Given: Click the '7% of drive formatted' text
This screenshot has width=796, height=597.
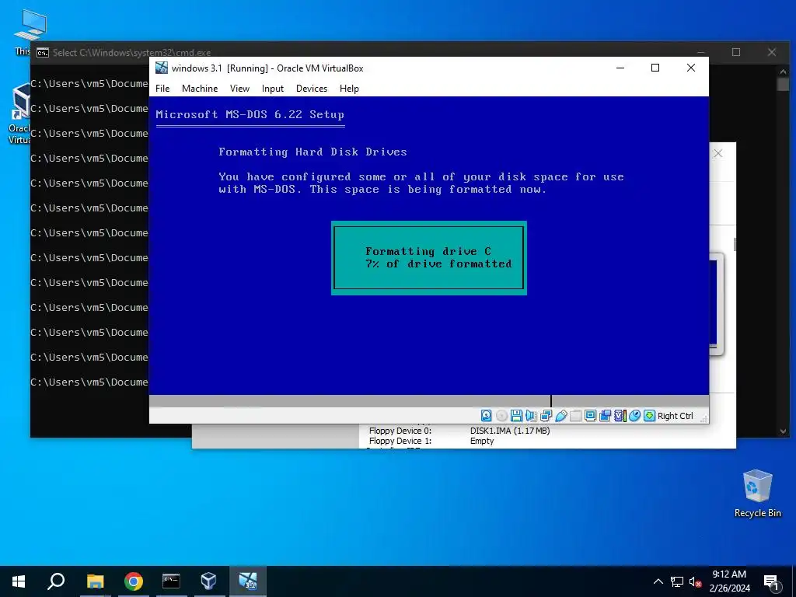Looking at the screenshot, I should pos(438,264).
